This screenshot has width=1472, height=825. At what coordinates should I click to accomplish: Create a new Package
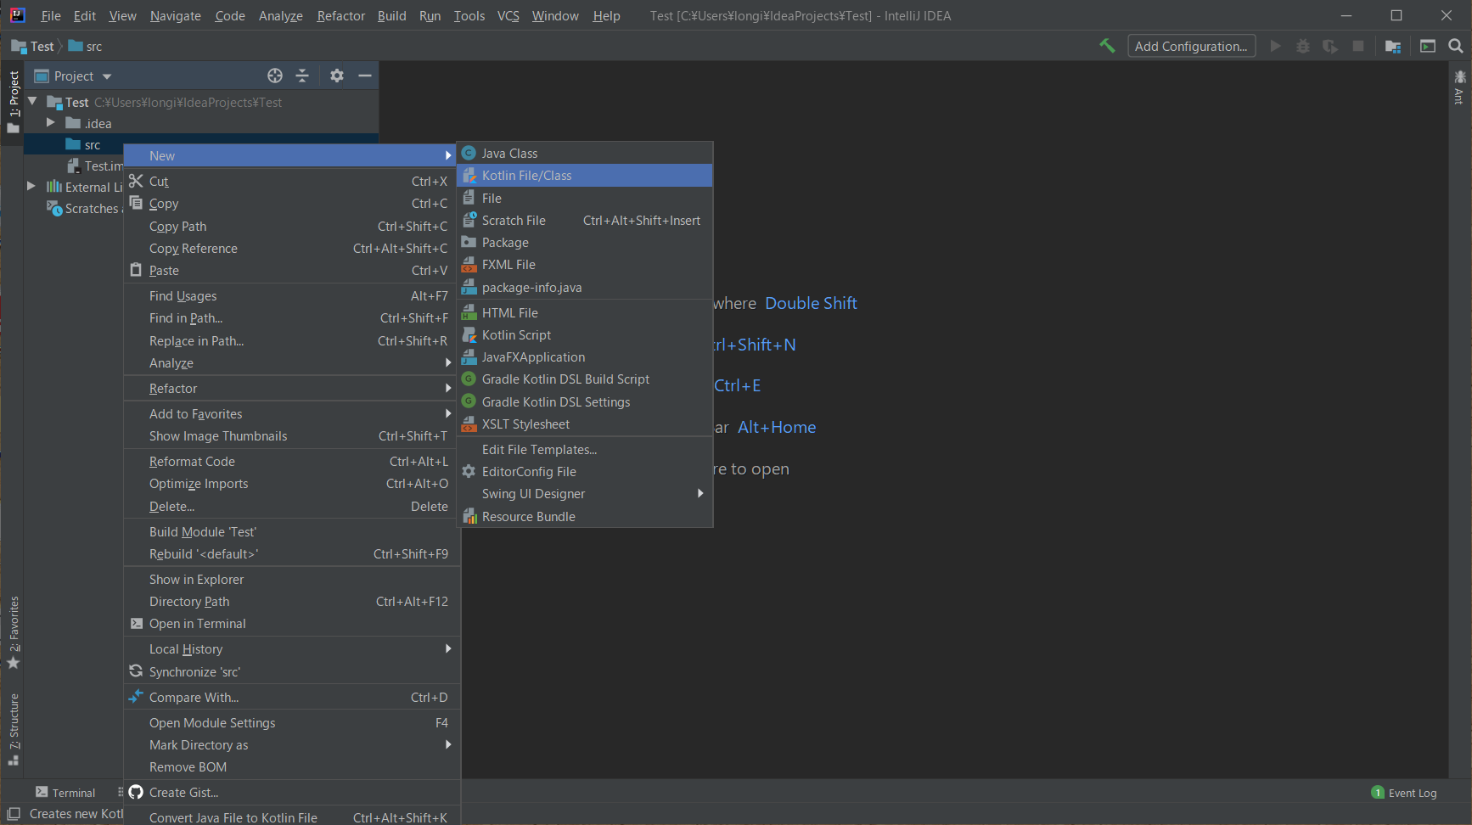click(584, 242)
